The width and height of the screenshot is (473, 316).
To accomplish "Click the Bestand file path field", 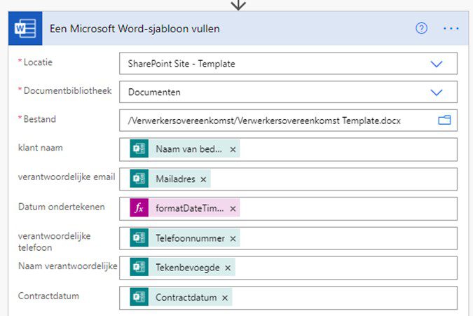I will (x=288, y=121).
